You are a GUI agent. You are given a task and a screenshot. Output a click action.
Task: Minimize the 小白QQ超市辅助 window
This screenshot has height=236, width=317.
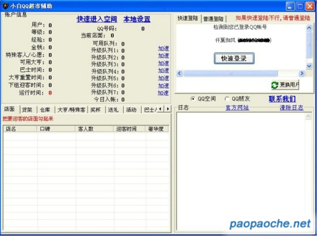click(290, 6)
